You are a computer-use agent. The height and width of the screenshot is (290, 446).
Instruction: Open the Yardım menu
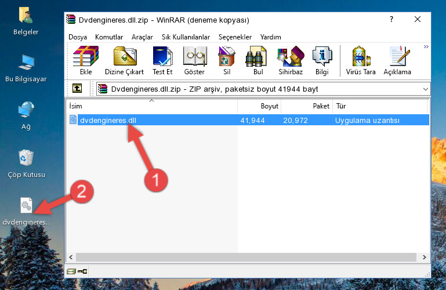click(x=270, y=37)
